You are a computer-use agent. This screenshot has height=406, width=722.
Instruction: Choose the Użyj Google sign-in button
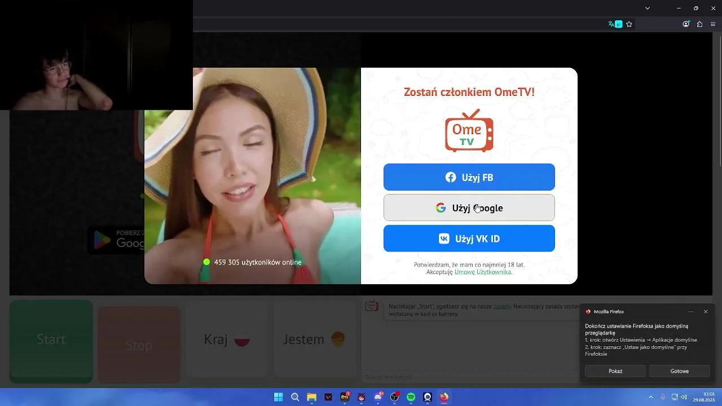(x=469, y=208)
